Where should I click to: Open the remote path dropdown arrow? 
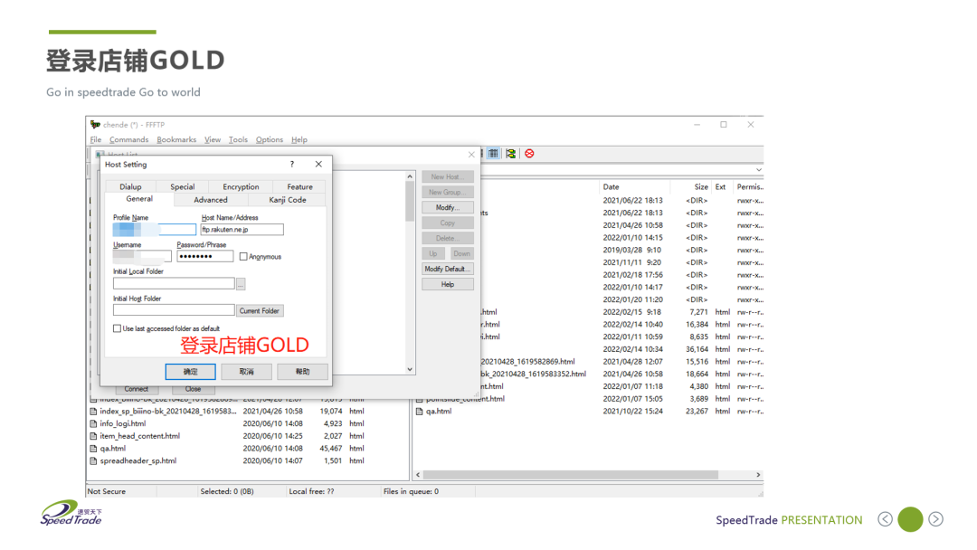point(758,169)
